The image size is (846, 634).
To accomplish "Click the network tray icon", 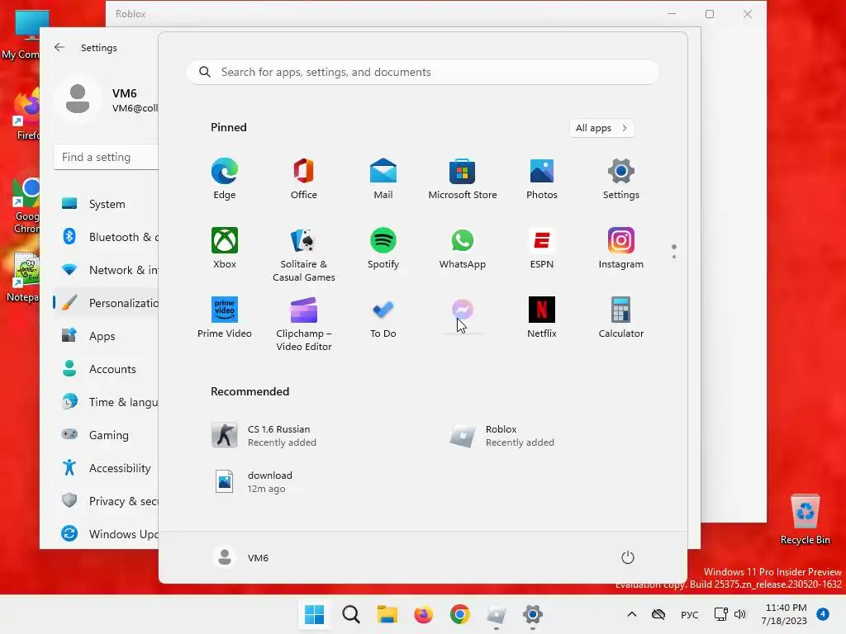I will coord(720,614).
